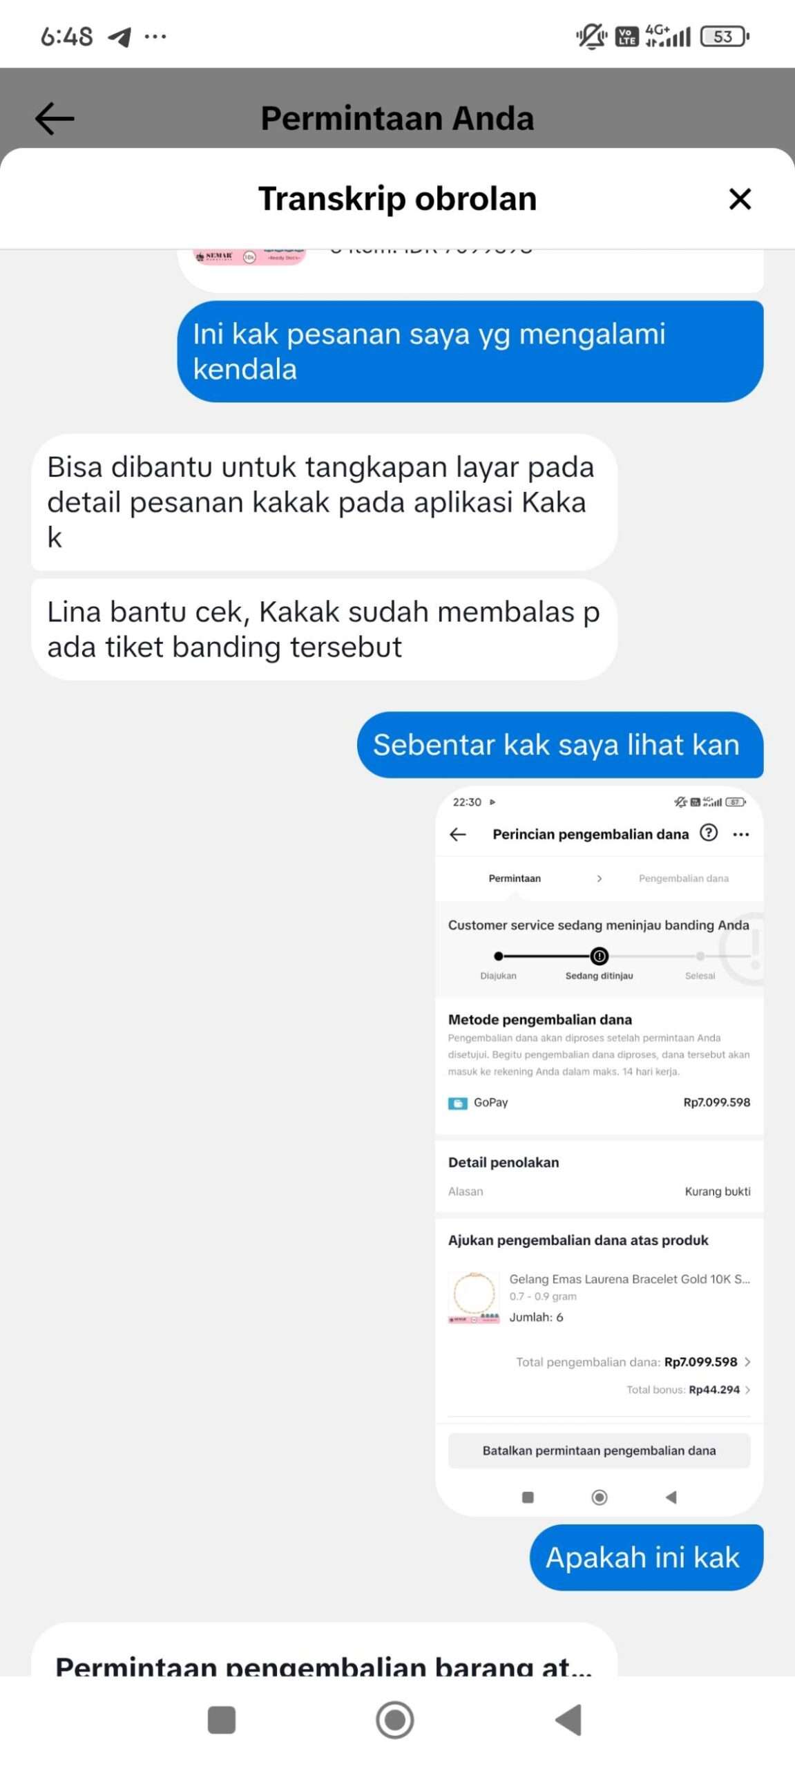The image size is (795, 1769).
Task: Close the Transkrip obrolan sheet
Action: (x=740, y=199)
